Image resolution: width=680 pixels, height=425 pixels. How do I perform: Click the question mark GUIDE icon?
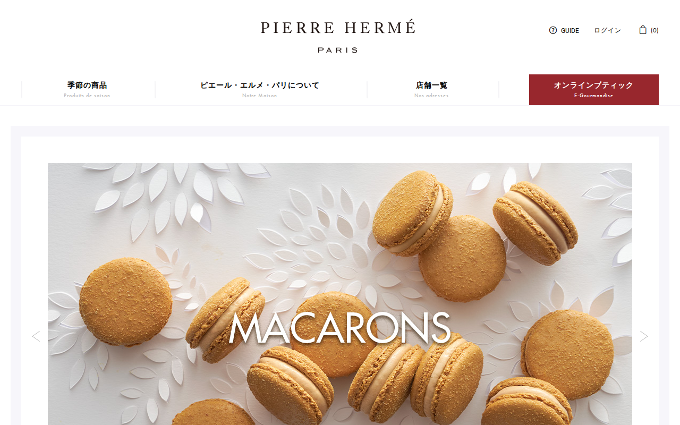tap(553, 30)
